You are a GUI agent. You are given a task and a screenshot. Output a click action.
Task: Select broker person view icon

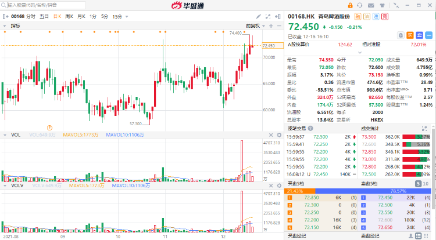point(410,236)
